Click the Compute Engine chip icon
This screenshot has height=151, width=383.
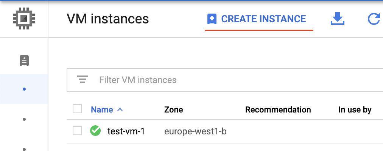coord(24,18)
